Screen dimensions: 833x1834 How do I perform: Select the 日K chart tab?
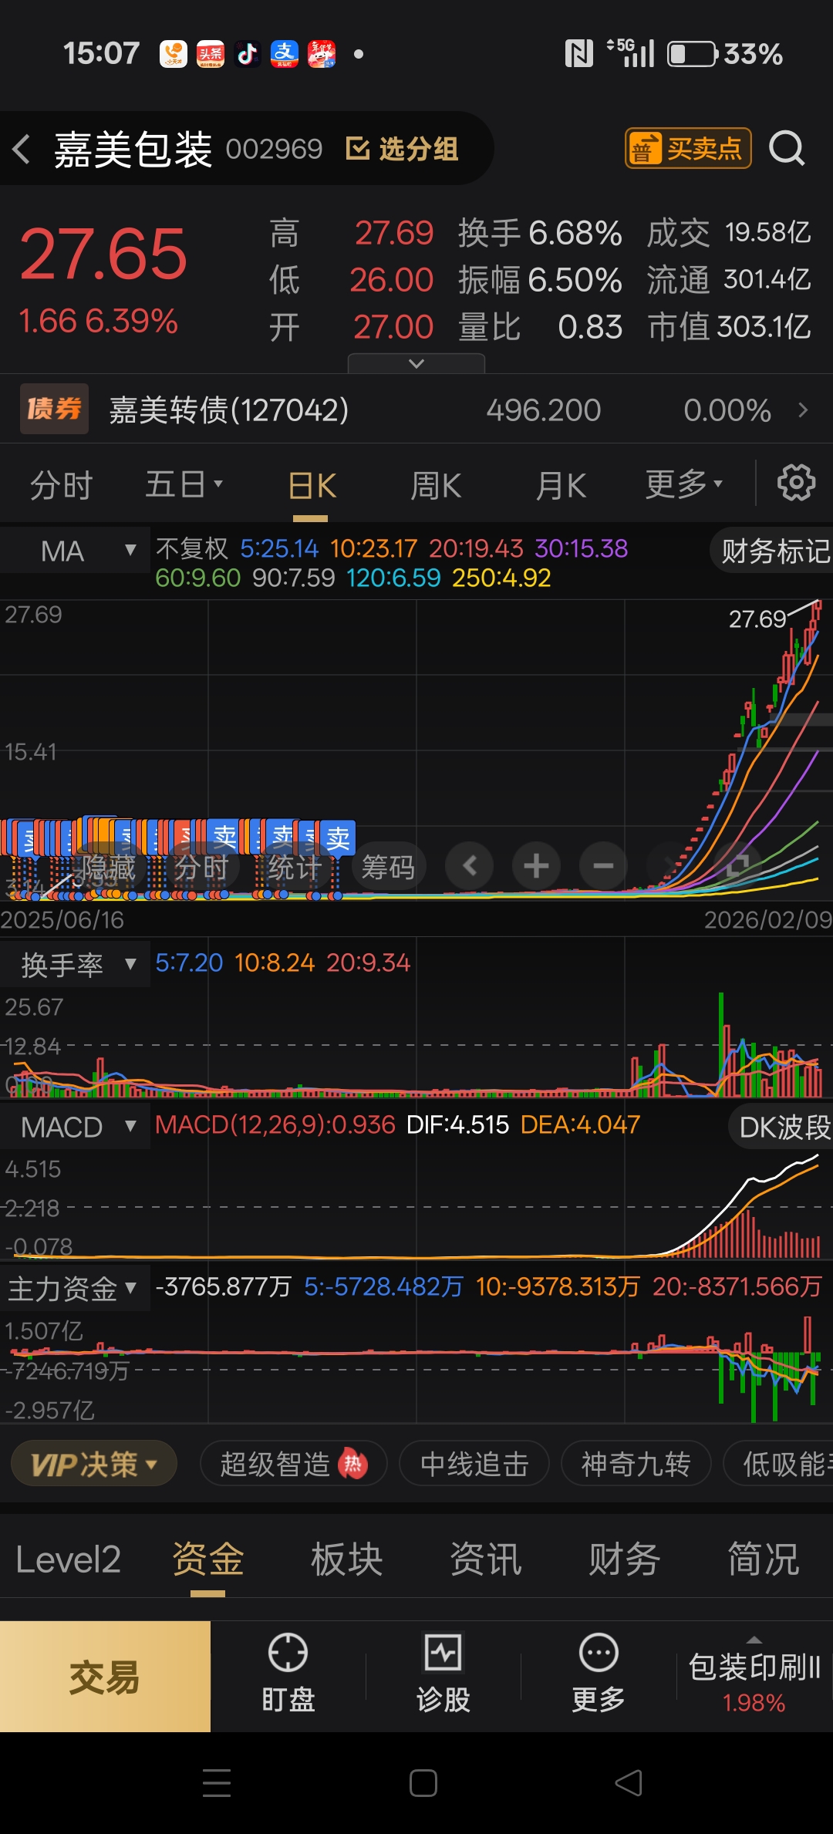tap(312, 486)
